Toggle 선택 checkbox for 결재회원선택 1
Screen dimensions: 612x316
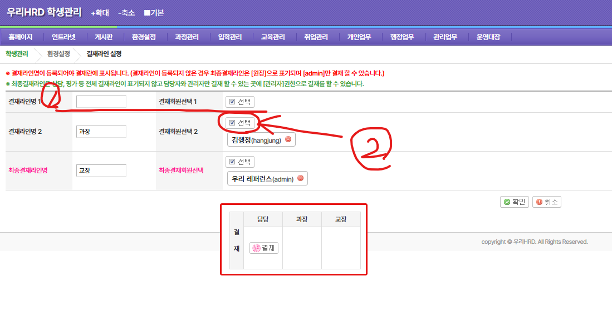point(232,102)
